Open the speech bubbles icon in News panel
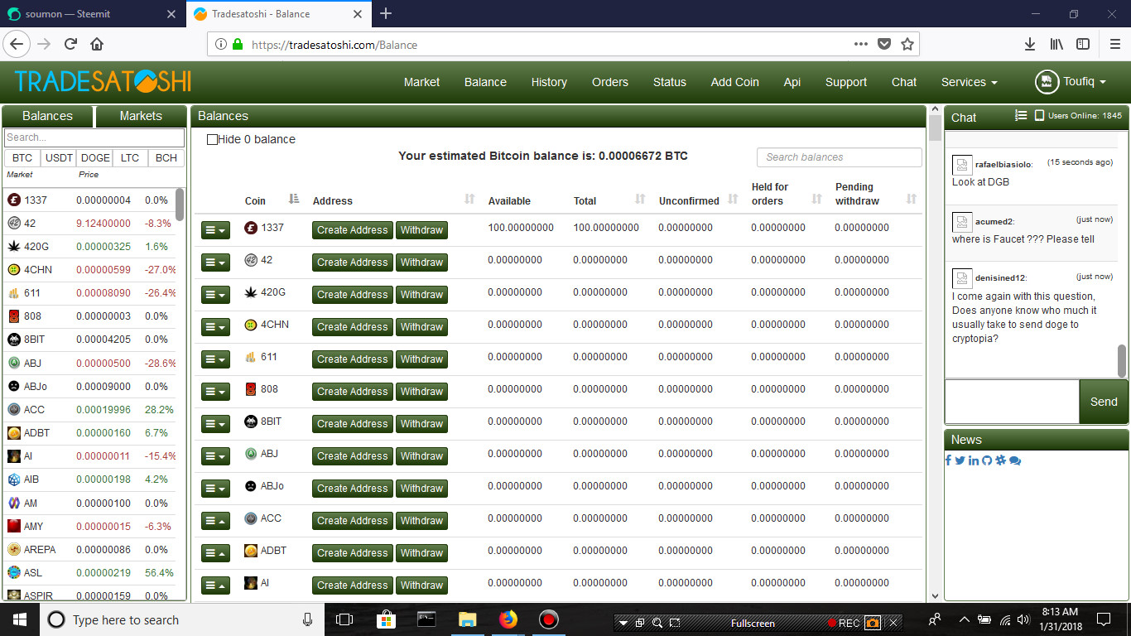The height and width of the screenshot is (636, 1131). coord(1015,460)
